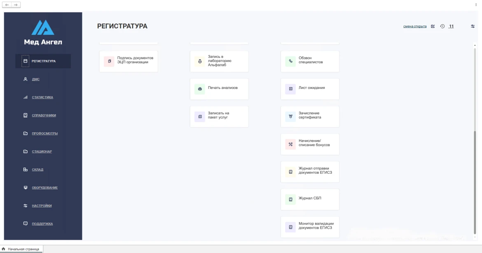Open the ДМС section

[x=36, y=79]
